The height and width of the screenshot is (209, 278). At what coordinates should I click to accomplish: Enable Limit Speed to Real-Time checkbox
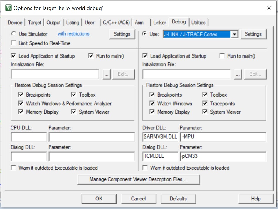click(14, 43)
